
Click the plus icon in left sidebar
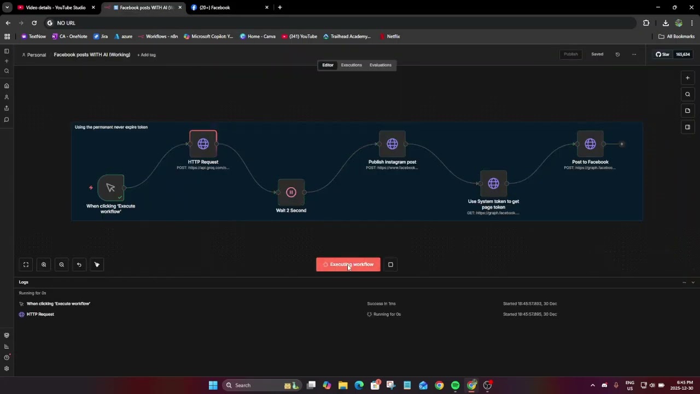click(x=7, y=61)
